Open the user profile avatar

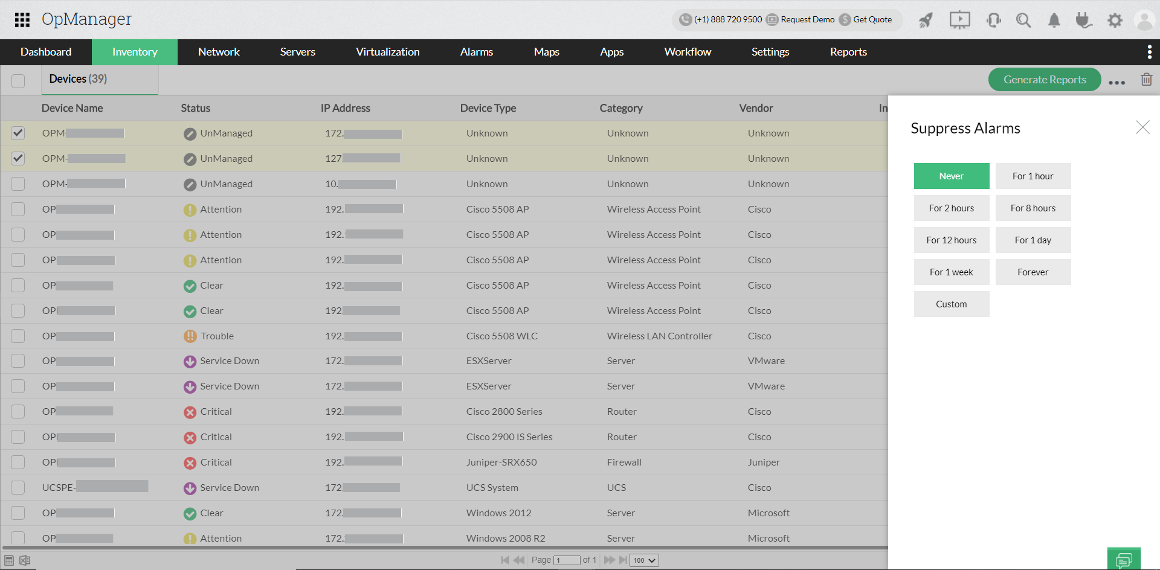pos(1144,21)
